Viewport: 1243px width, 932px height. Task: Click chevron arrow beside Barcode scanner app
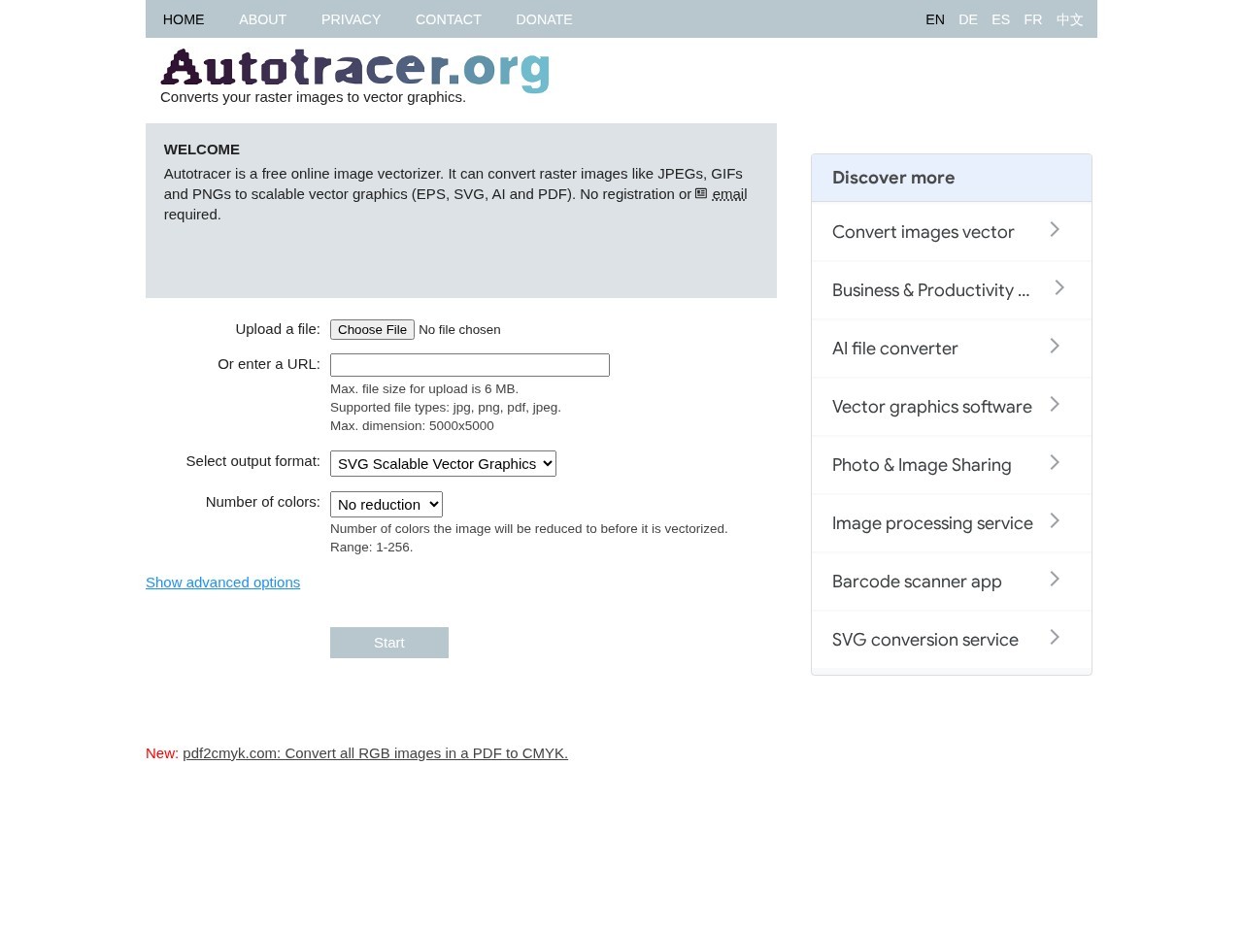click(x=1055, y=579)
